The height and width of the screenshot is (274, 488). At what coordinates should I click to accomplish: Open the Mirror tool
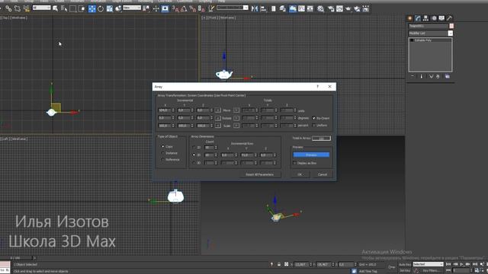tap(255, 8)
